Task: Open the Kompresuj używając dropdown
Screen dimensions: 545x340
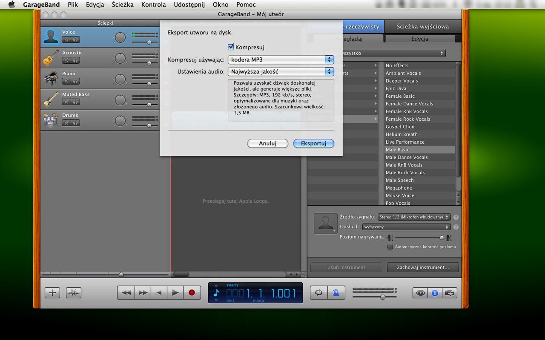Action: (281, 59)
